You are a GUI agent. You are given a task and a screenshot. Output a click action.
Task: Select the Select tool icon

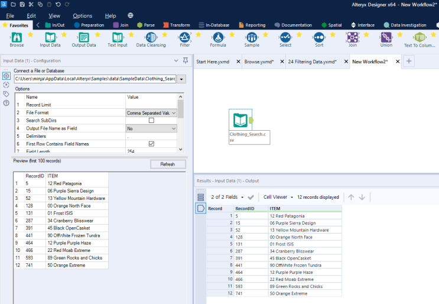[285, 37]
